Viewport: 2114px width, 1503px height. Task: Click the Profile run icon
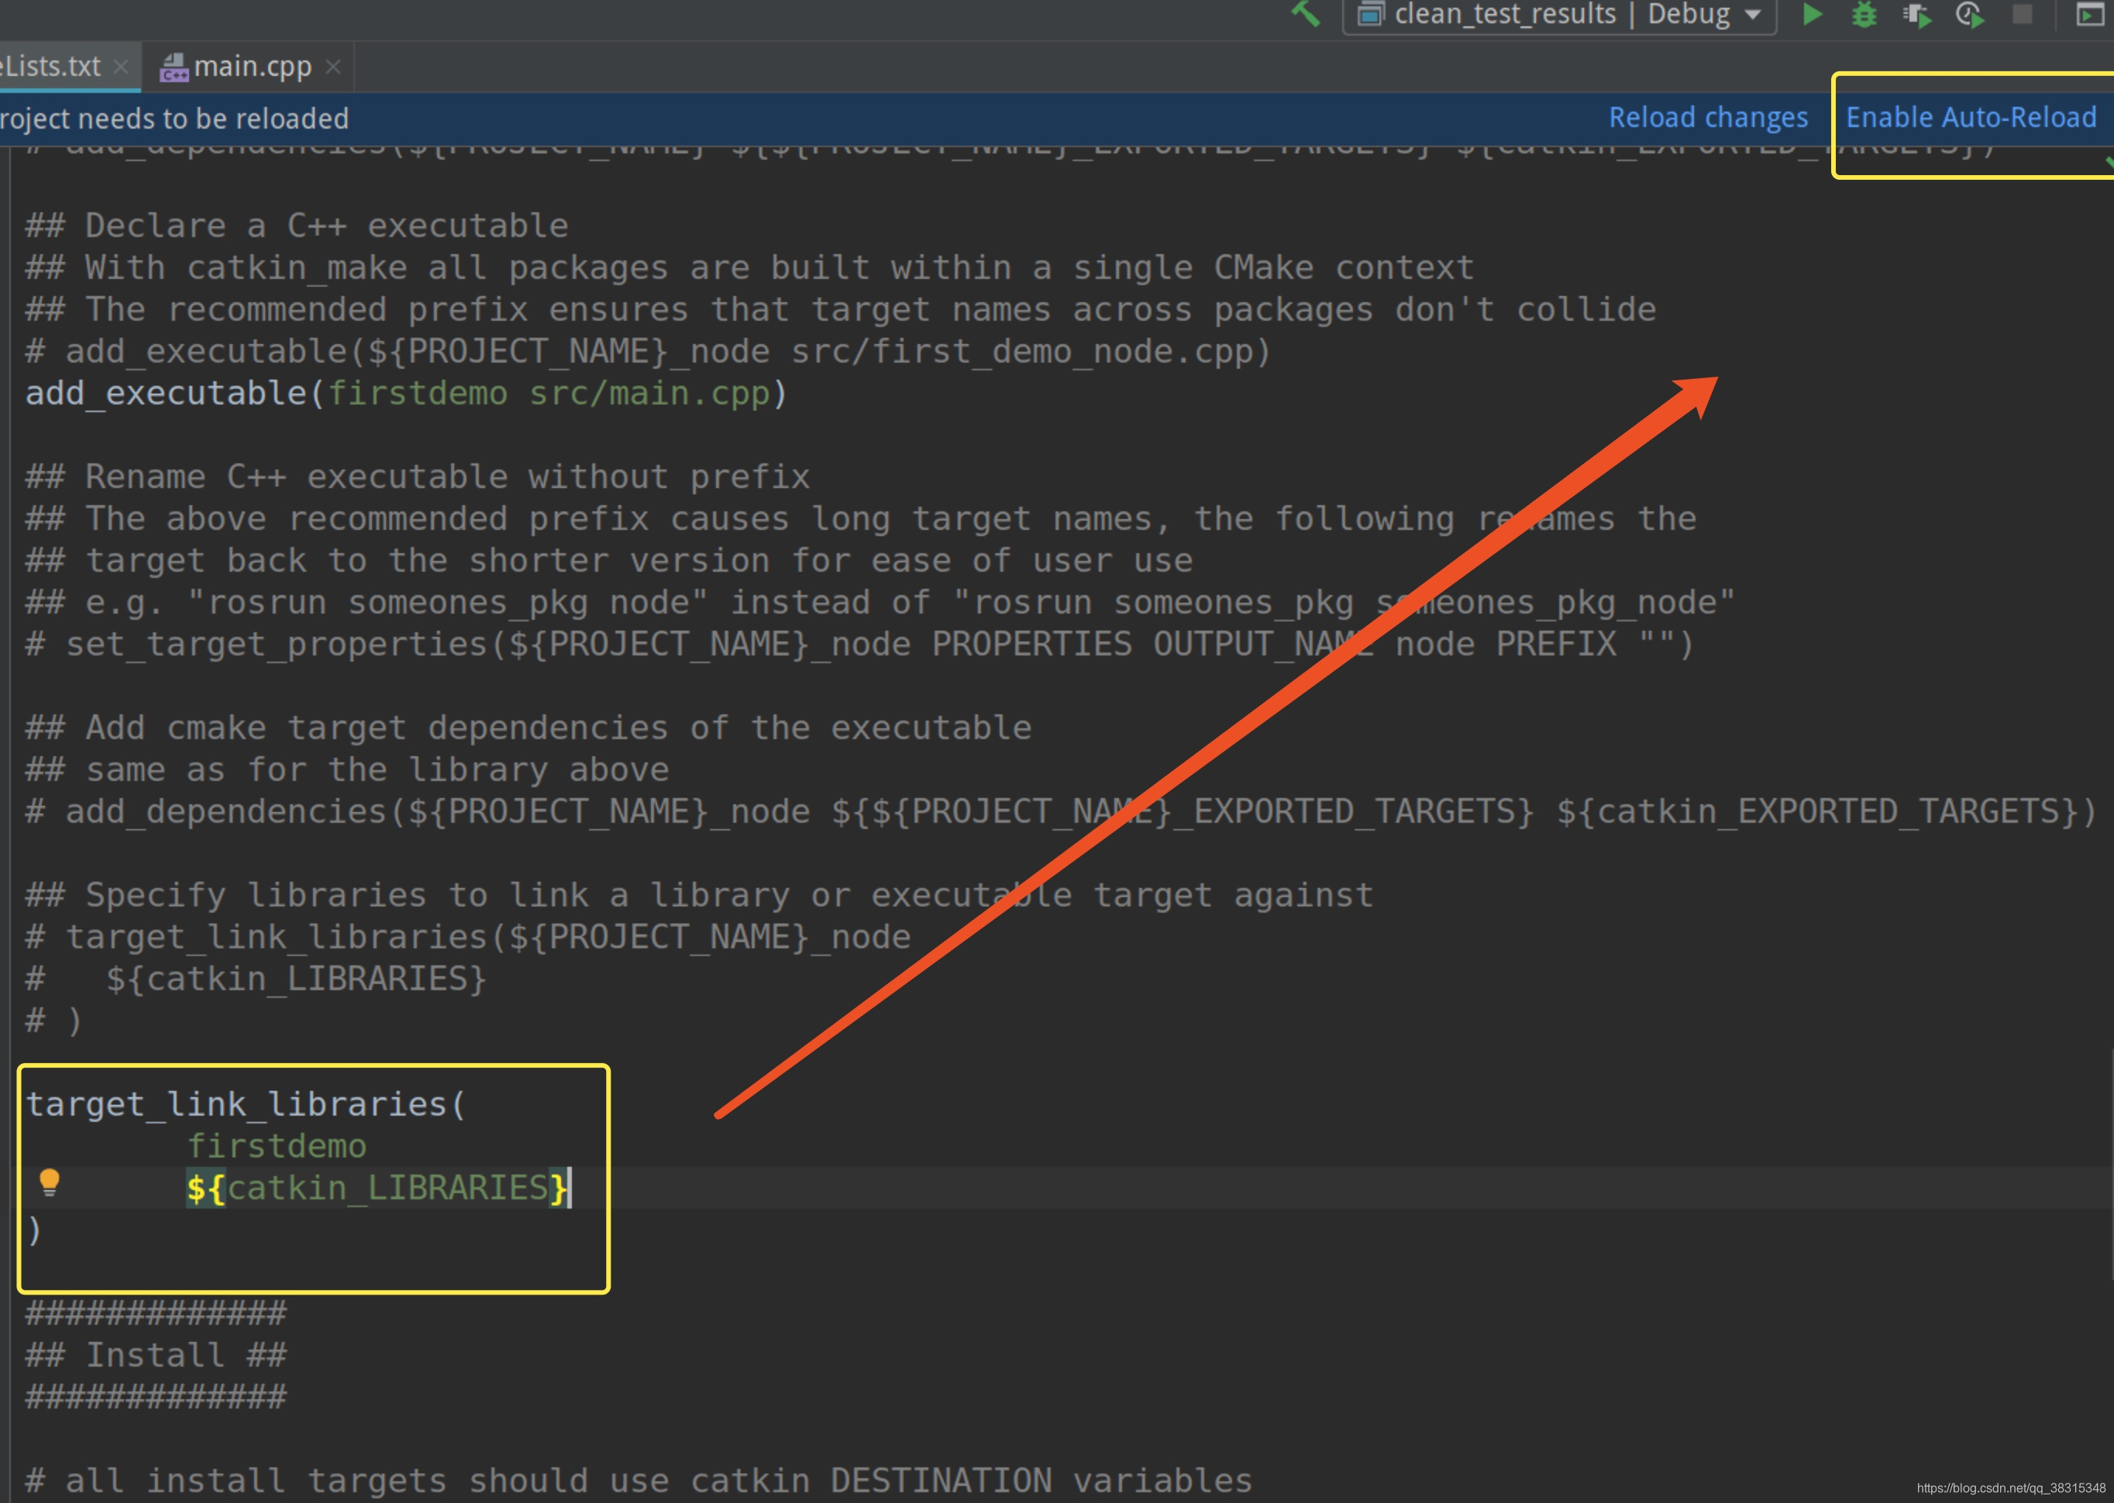click(x=1970, y=15)
